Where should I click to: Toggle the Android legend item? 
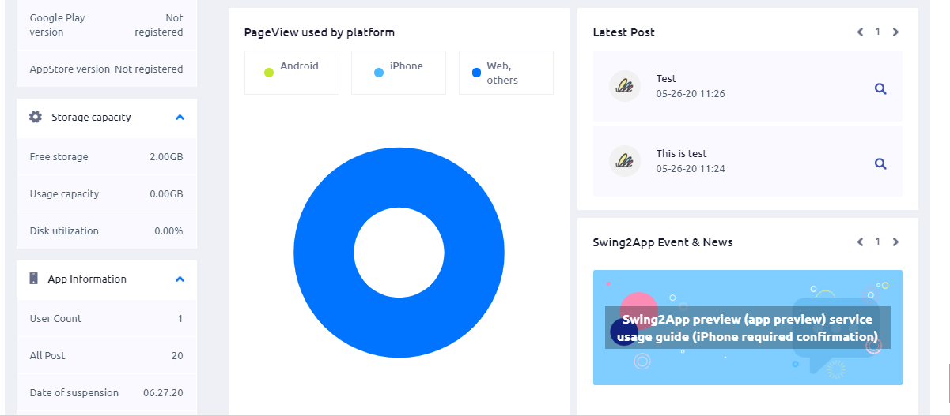292,73
